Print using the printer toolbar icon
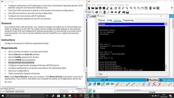The height and width of the screenshot is (98, 174). (x=100, y=8)
